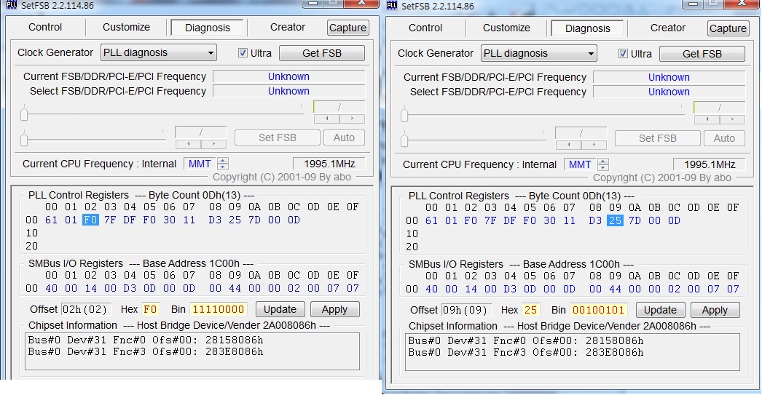The image size is (762, 395).
Task: Click PLL app icon in left title bar
Action: click(12, 5)
